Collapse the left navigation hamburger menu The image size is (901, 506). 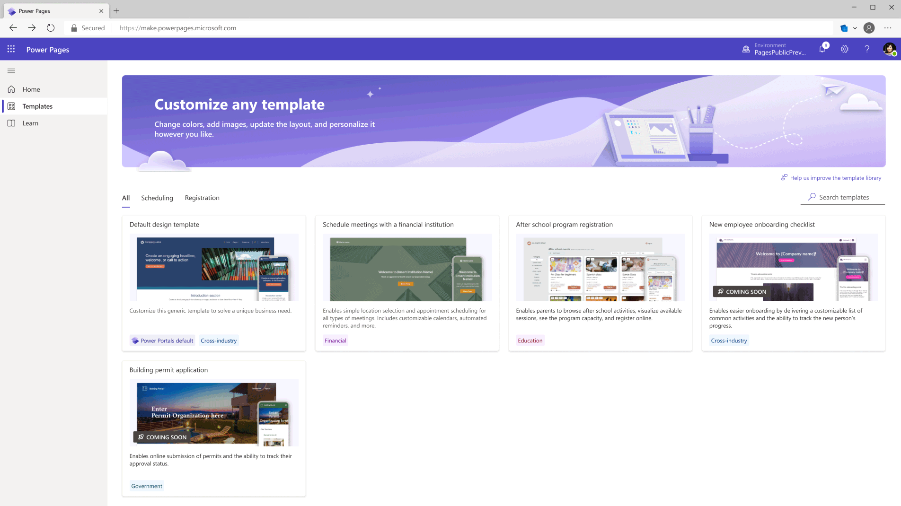pyautogui.click(x=11, y=71)
